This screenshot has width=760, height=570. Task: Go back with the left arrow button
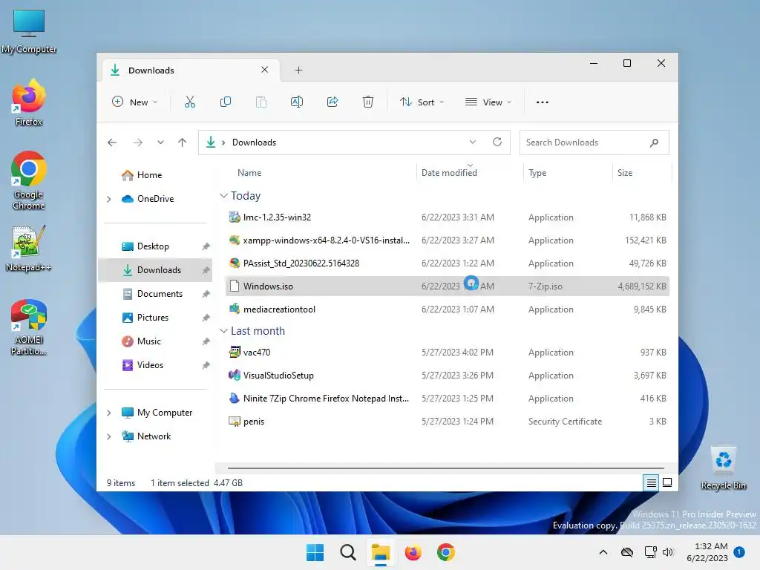pyautogui.click(x=112, y=142)
